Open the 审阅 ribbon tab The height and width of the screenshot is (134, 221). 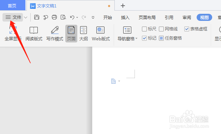[187, 18]
